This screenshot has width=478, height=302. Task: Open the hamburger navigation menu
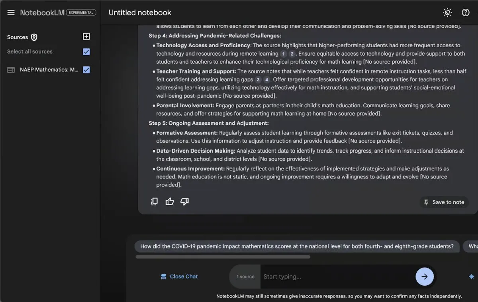(11, 12)
